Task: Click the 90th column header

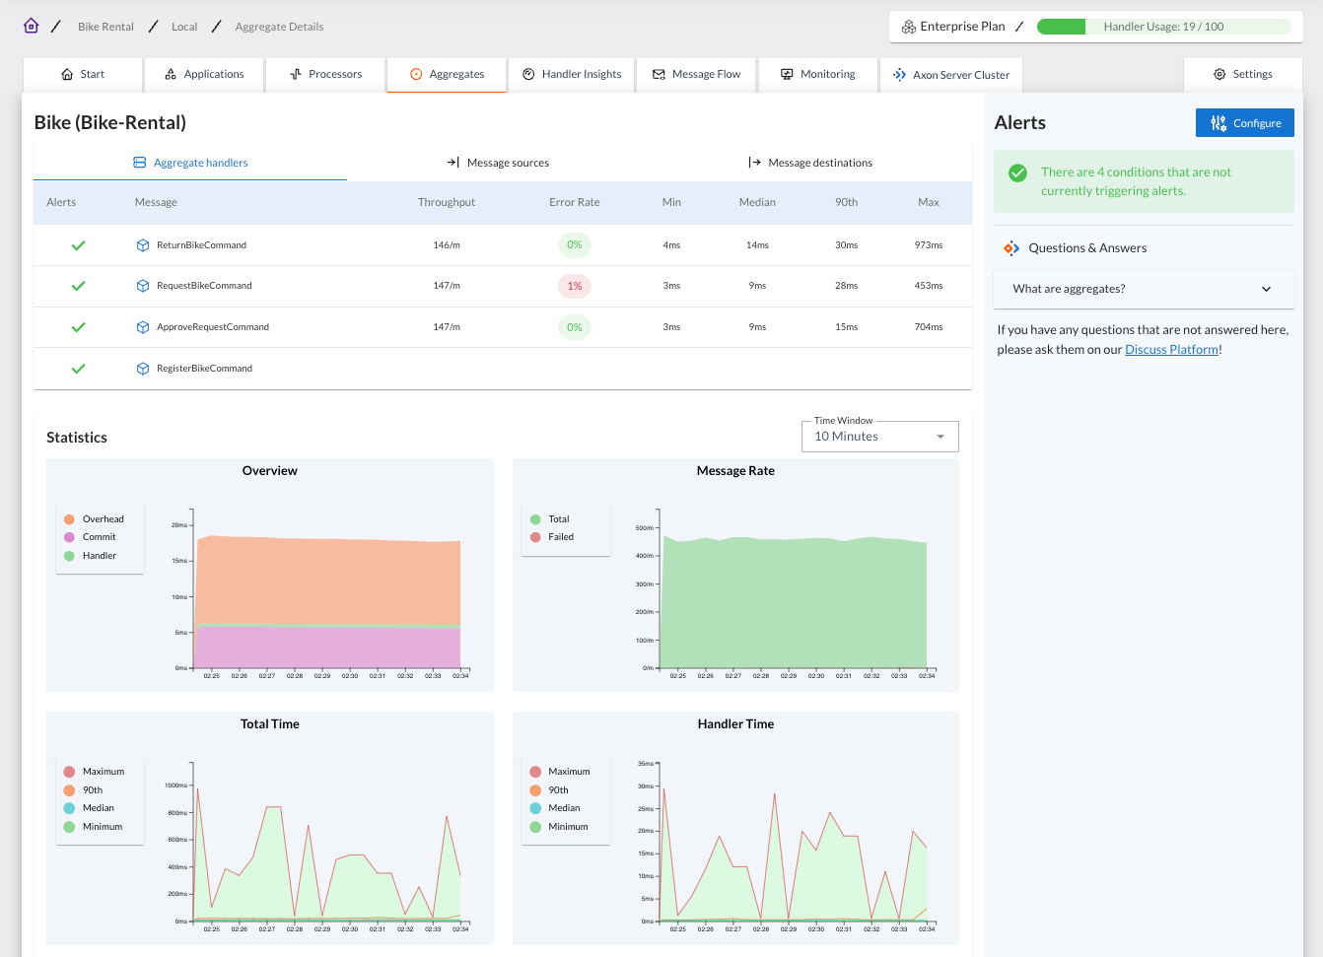Action: [x=847, y=202]
